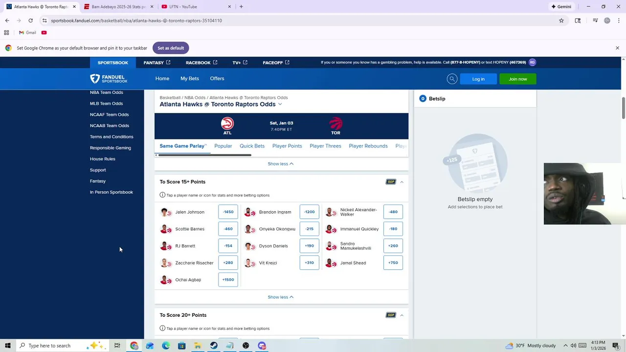626x352 pixels.
Task: Click the market tabs horizontal scrollbar
Action: [205, 155]
